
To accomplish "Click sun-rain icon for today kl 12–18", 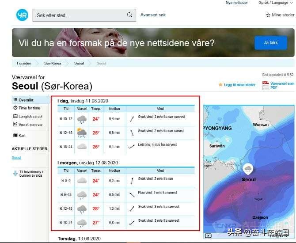I will 82,133.
